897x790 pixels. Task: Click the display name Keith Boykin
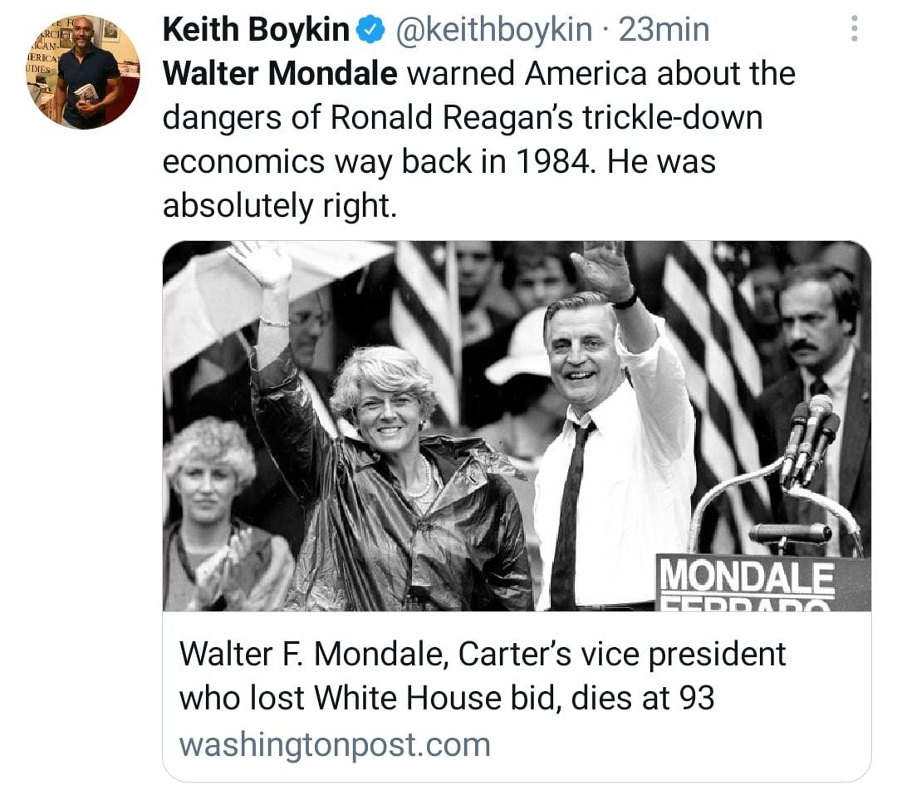pos(256,31)
